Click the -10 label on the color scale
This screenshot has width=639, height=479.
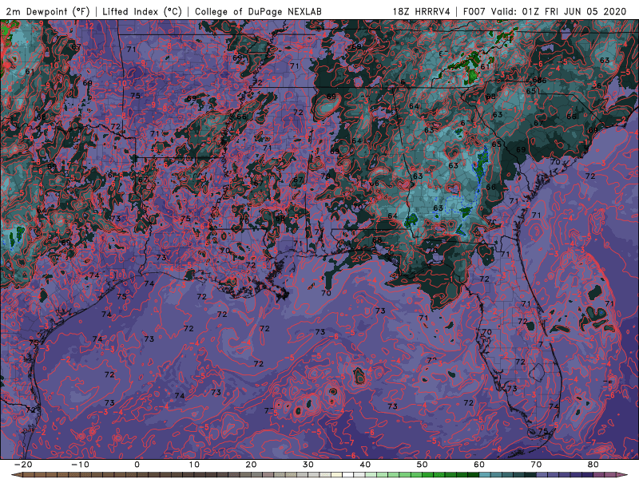pos(80,465)
